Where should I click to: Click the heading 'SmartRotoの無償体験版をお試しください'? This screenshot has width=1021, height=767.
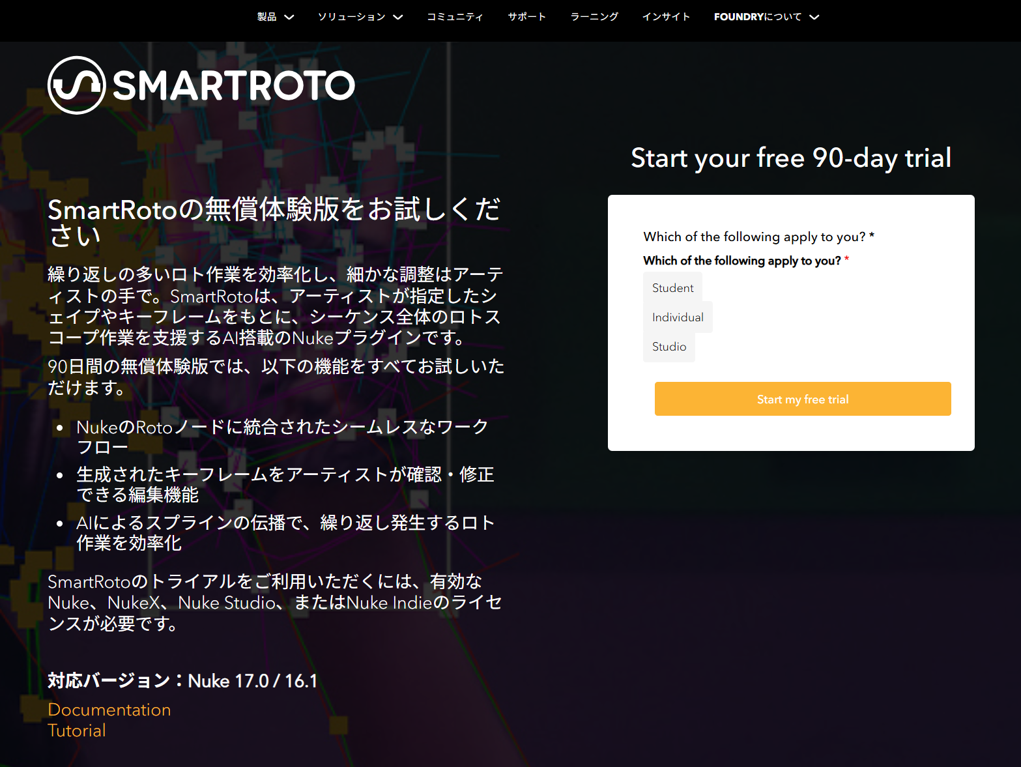274,222
